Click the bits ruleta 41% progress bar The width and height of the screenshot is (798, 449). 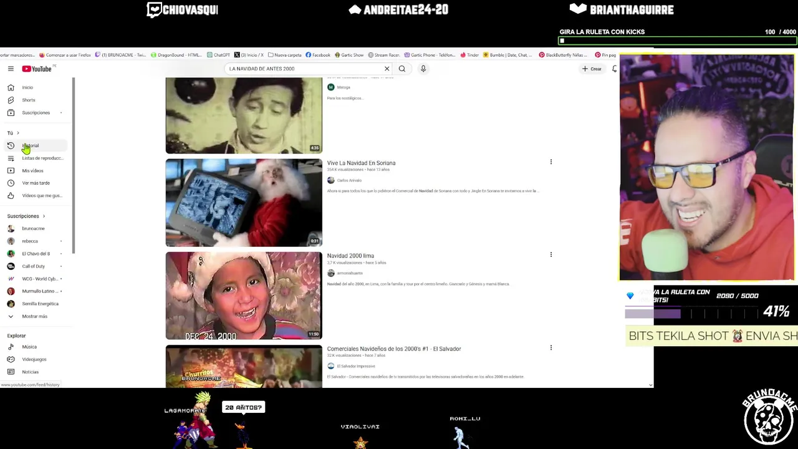coord(692,314)
